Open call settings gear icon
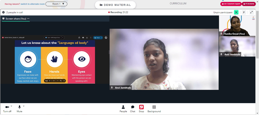Image resolution: width=259 pixels, height=115 pixels. 3,12
